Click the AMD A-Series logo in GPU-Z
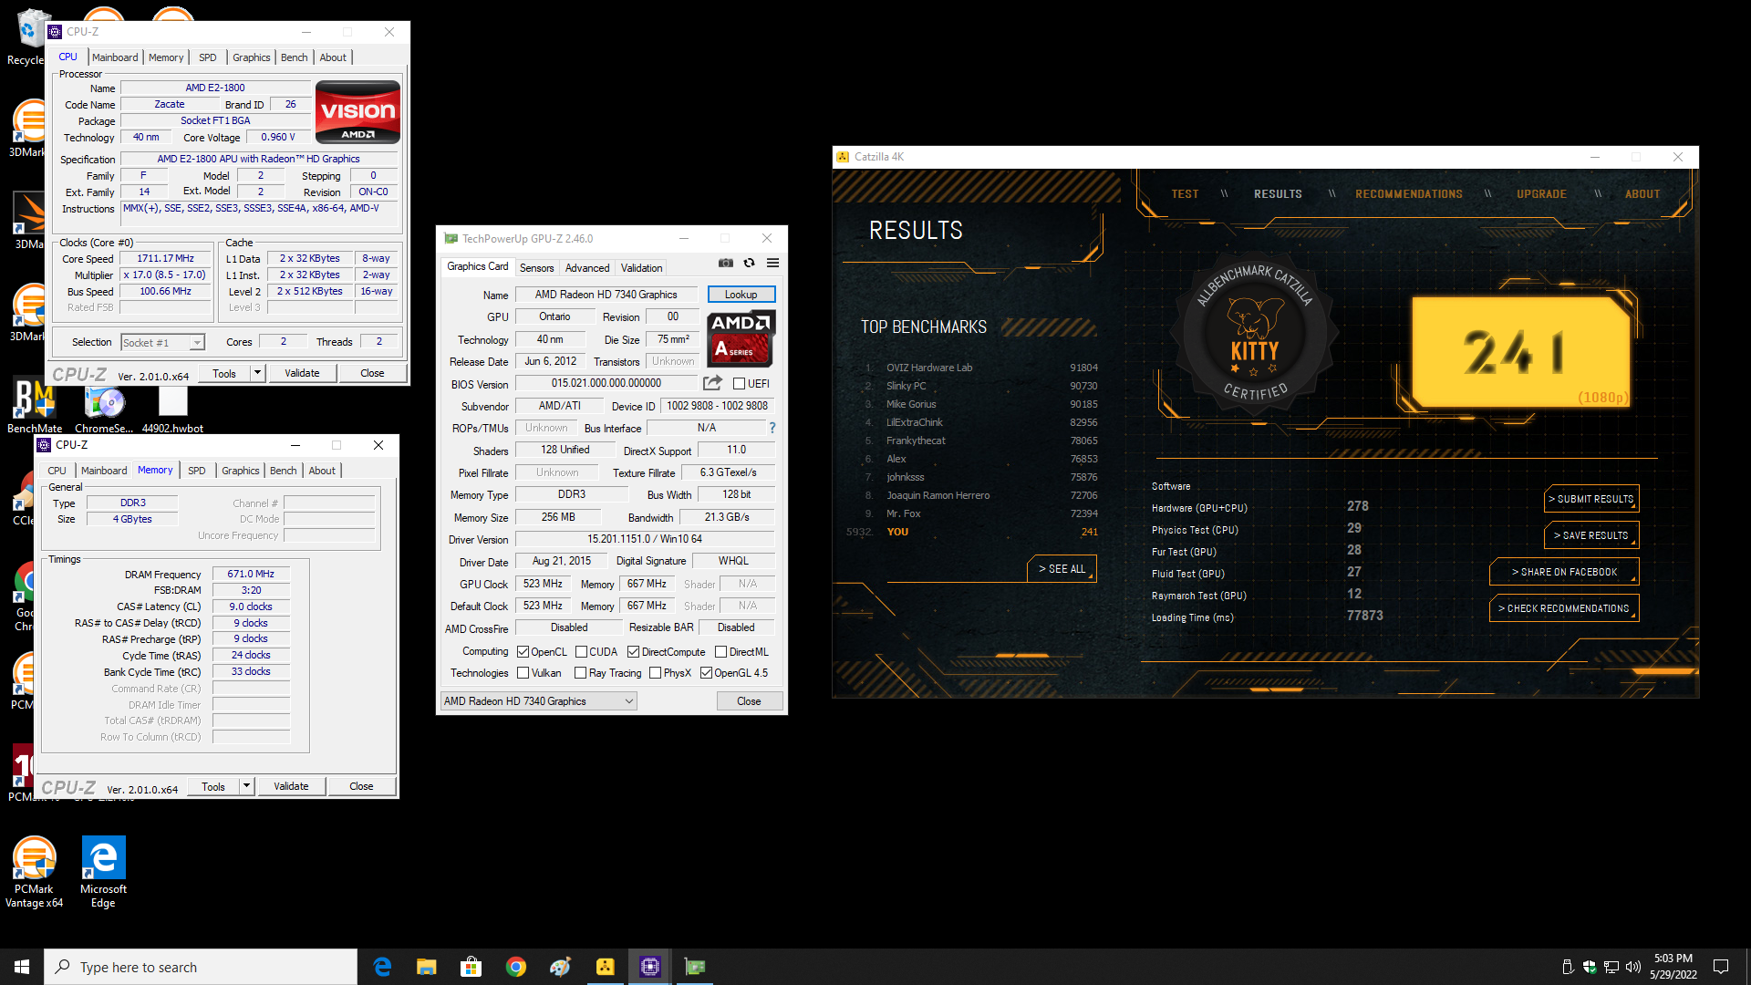This screenshot has height=985, width=1751. [x=741, y=338]
